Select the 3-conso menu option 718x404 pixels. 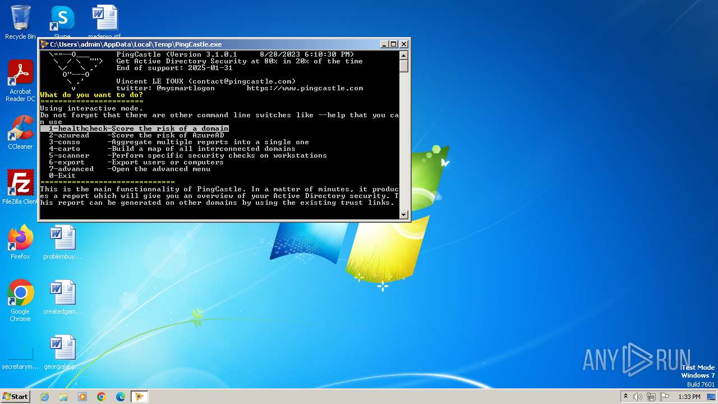[x=179, y=142]
